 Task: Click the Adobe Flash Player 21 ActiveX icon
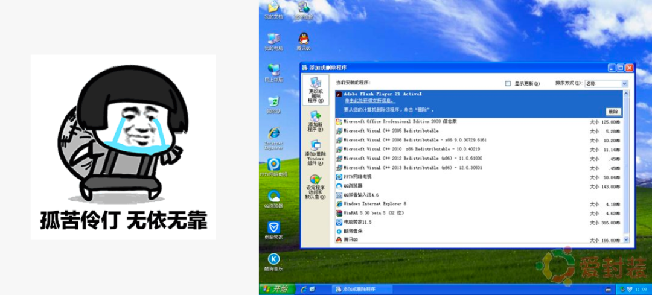coord(339,94)
